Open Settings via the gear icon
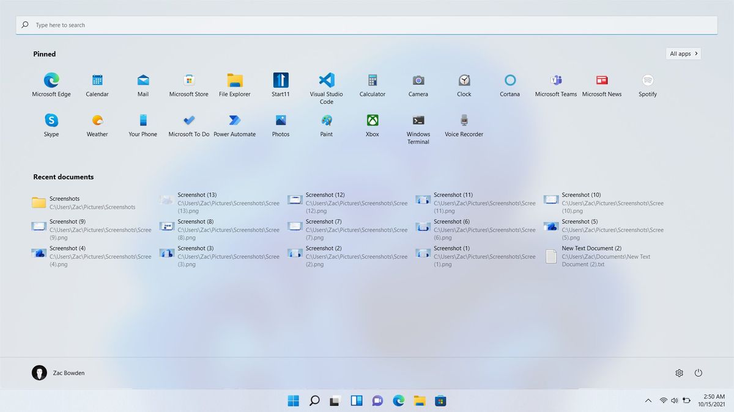Screen dimensions: 734x412 (679, 373)
